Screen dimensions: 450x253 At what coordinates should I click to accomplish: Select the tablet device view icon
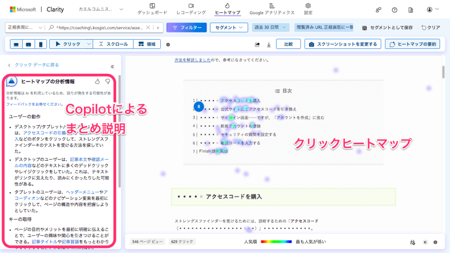pos(29,44)
